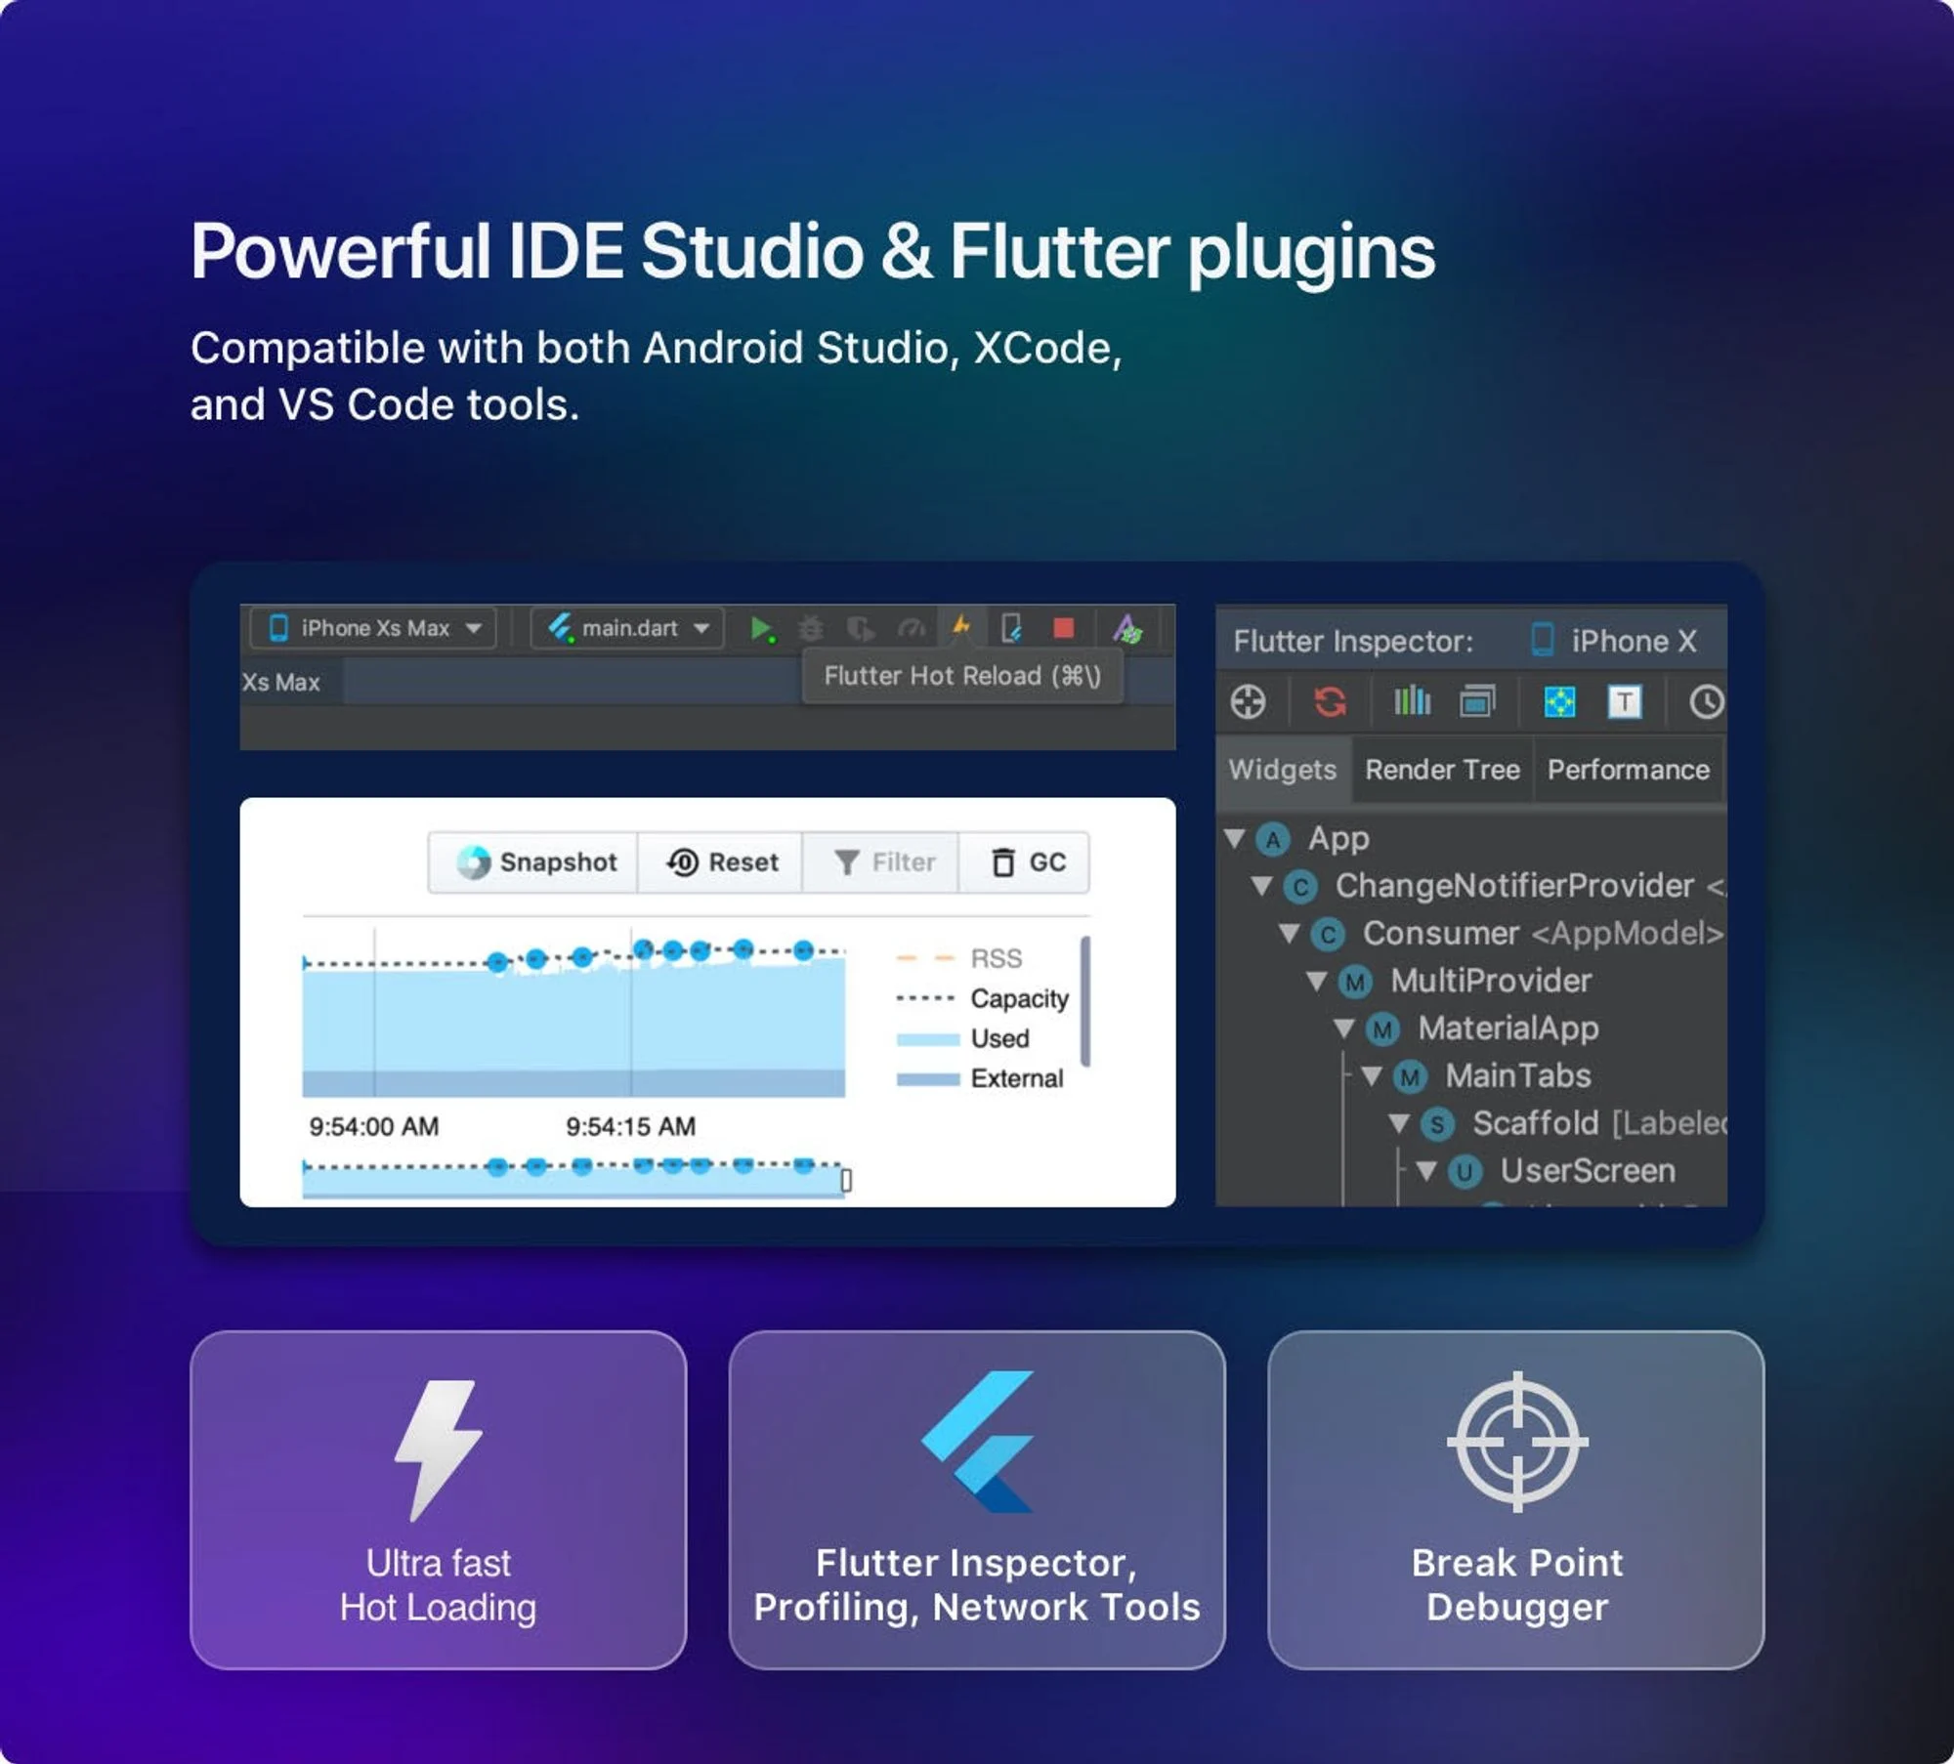Collapse the MainTabs node arrow

click(x=1371, y=1076)
